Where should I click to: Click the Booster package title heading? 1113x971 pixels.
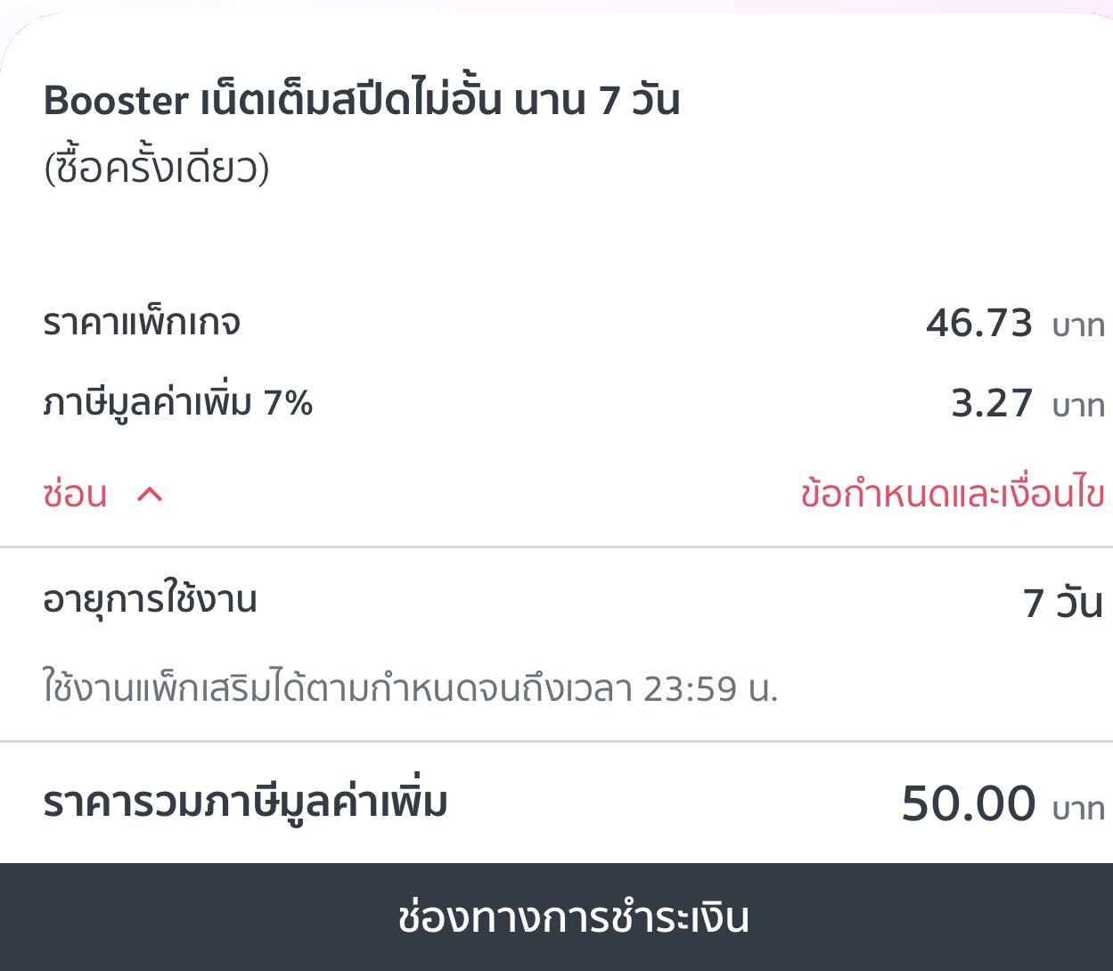click(x=361, y=101)
